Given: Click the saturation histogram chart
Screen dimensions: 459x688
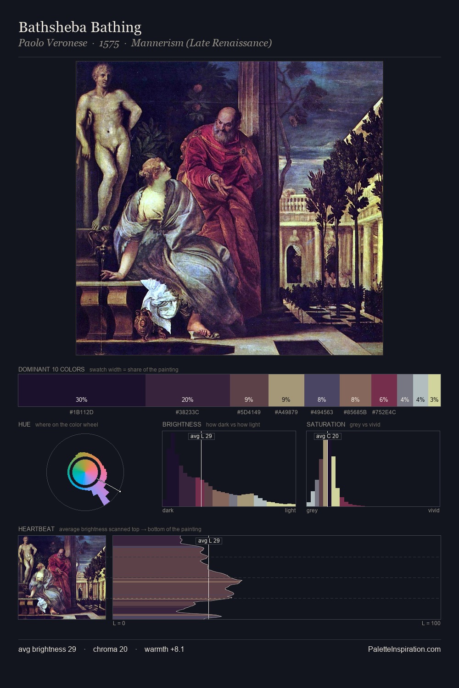Looking at the screenshot, I should click(x=373, y=469).
